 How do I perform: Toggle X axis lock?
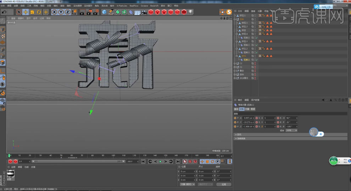coord(54,12)
